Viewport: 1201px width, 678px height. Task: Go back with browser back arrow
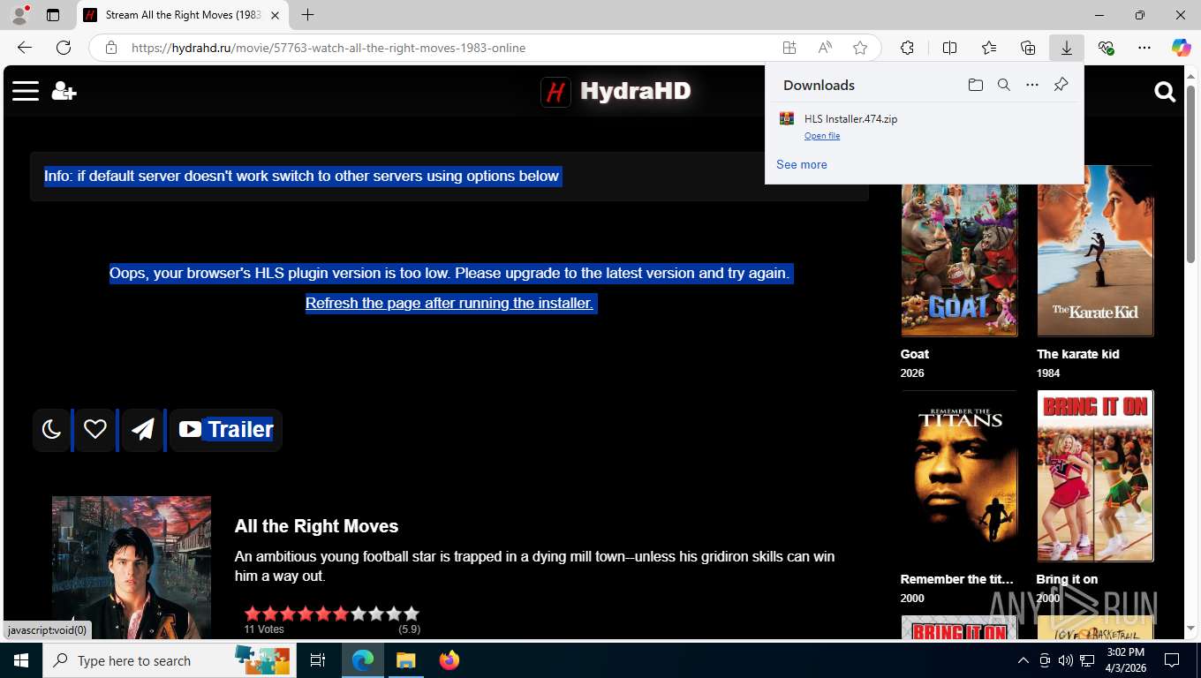[x=25, y=48]
